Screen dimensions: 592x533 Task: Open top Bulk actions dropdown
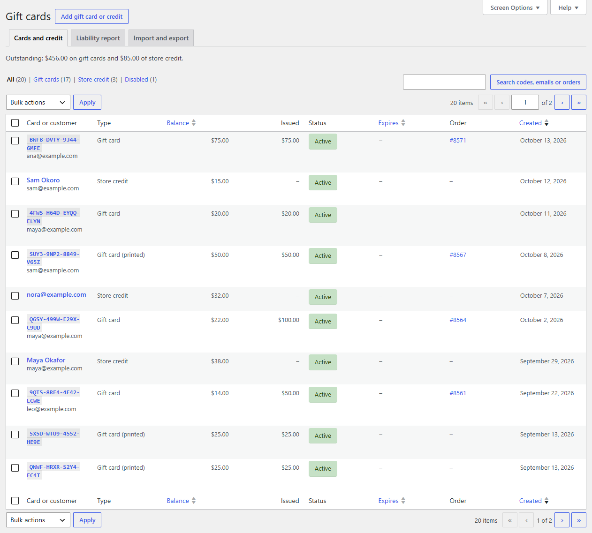click(38, 102)
